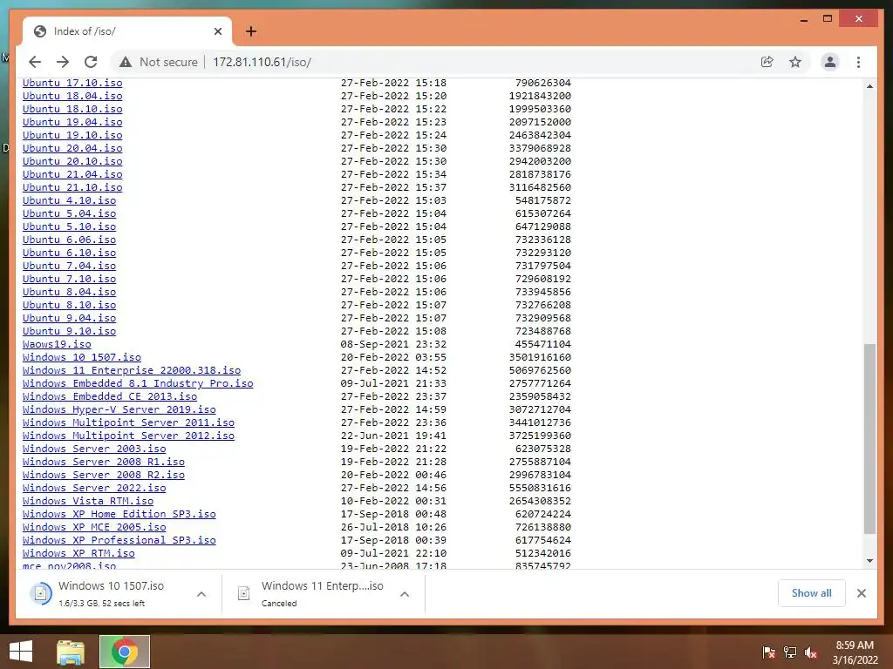Open the Chrome profile menu
893x669 pixels.
pos(830,62)
